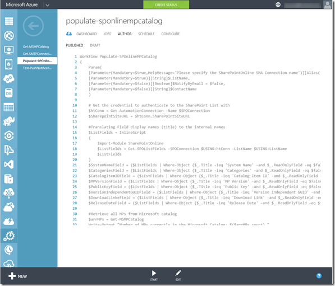The image size is (335, 286).
Task: Switch to the SCHEDULE tab
Action: (146, 34)
